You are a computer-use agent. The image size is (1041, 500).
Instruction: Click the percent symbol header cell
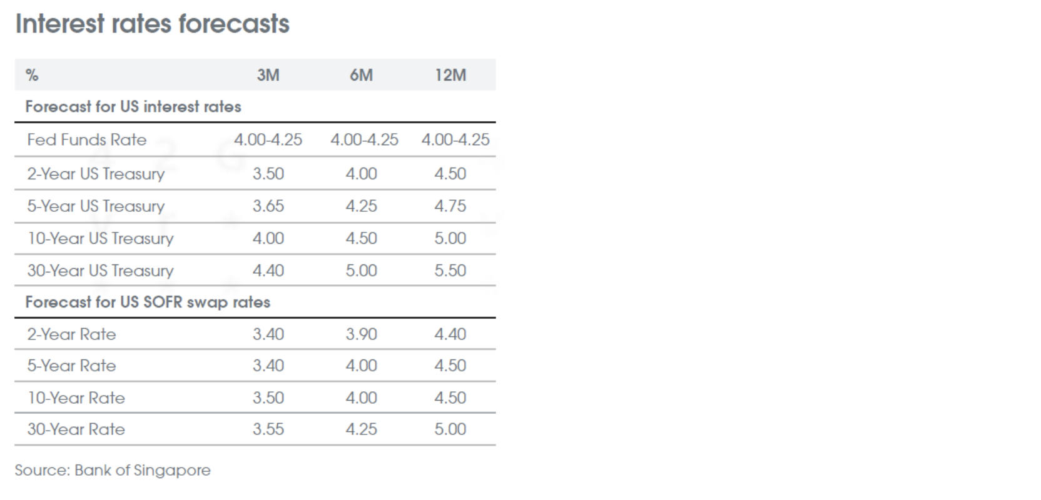(32, 75)
